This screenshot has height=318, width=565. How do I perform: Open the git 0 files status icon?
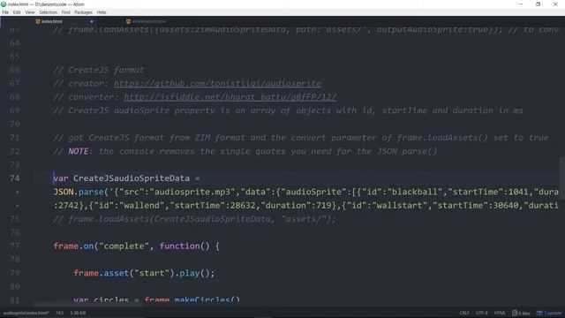pyautogui.click(x=521, y=313)
